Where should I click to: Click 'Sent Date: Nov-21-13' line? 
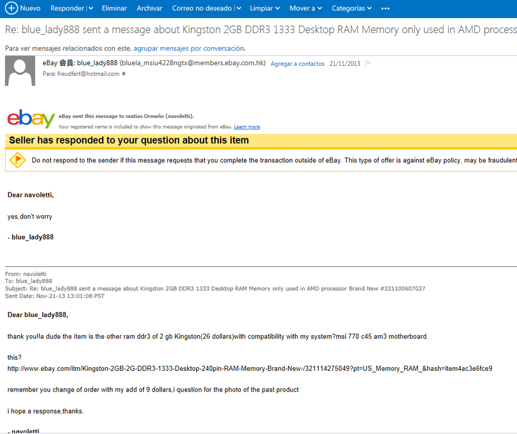(55, 296)
